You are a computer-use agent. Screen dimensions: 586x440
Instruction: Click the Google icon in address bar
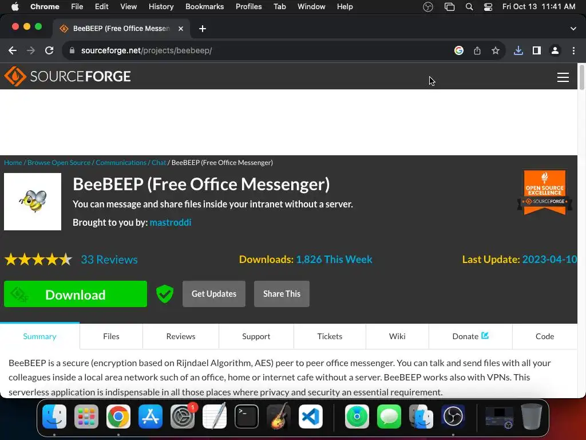point(459,50)
